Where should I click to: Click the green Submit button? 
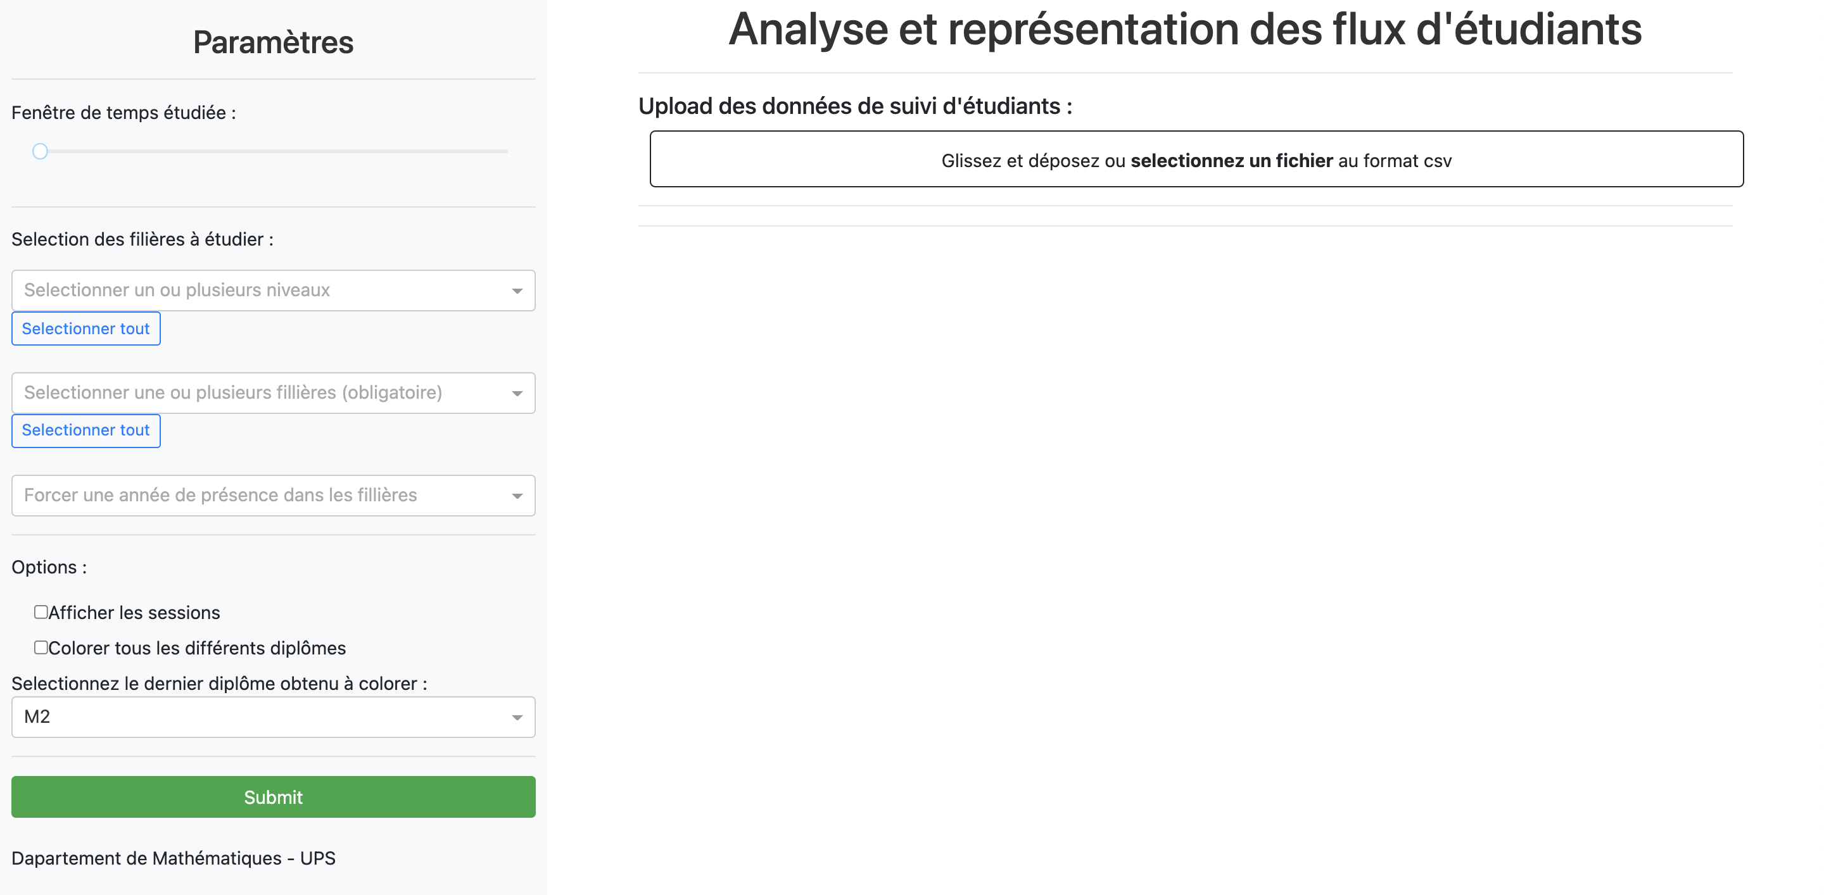(272, 797)
